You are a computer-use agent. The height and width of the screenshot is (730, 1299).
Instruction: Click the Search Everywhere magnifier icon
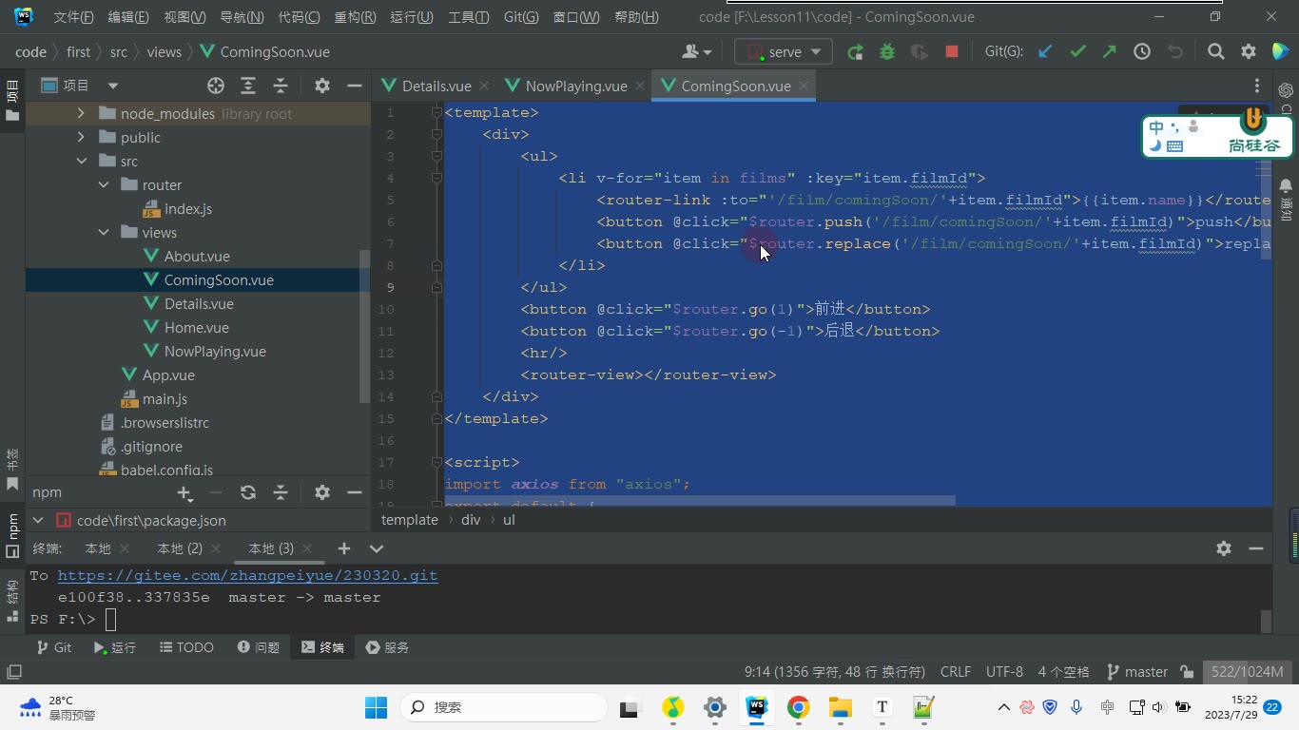[x=1215, y=52]
